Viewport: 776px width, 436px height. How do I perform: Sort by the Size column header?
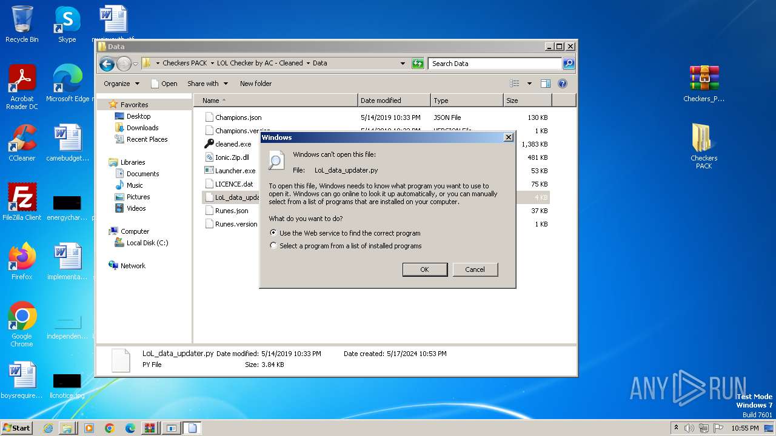click(527, 101)
